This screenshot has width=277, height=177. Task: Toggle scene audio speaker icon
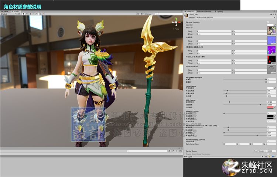27,14
